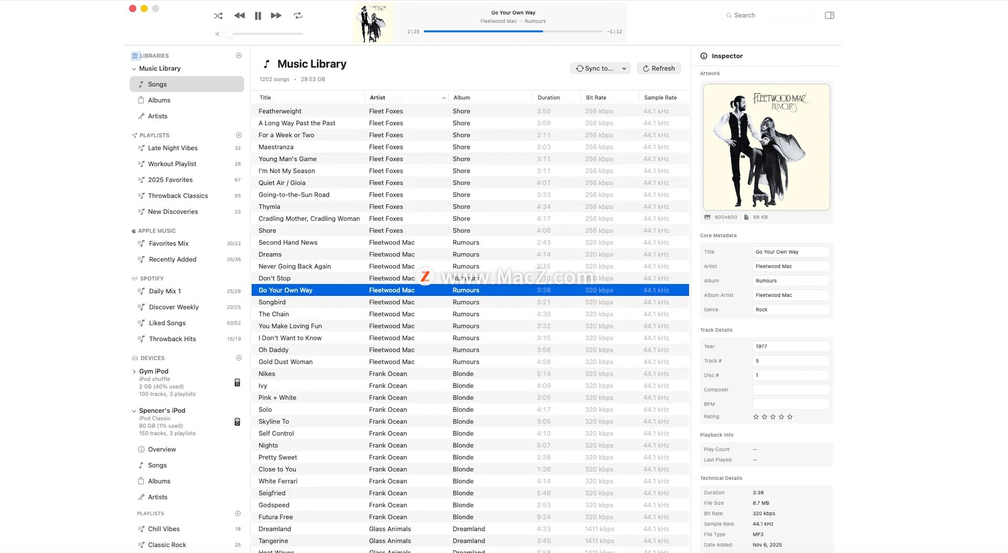Click the Inspector info icon

tap(703, 56)
